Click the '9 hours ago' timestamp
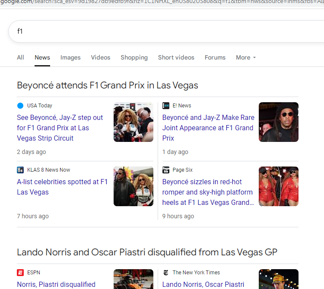This screenshot has height=289, width=324. click(178, 216)
